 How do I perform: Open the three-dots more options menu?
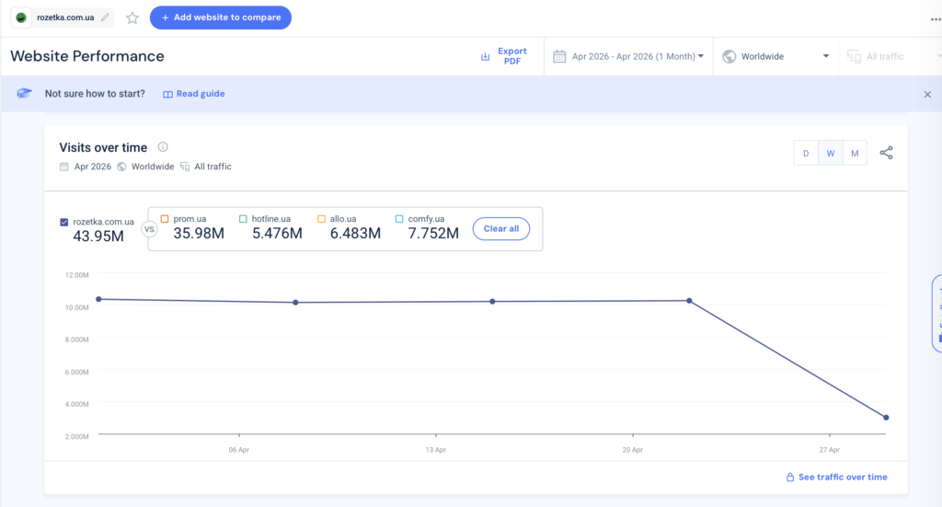click(x=936, y=19)
